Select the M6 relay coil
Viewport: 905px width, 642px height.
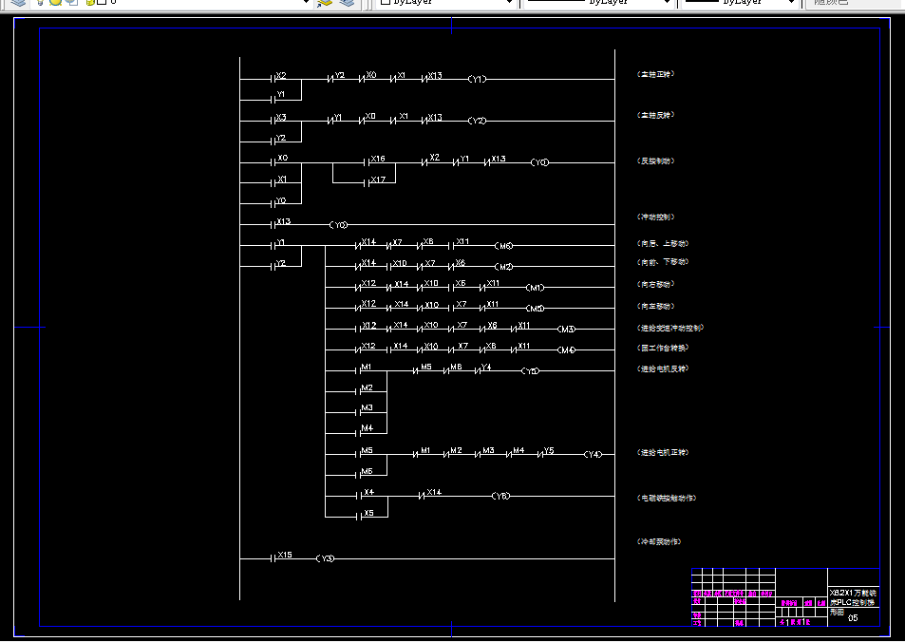504,246
